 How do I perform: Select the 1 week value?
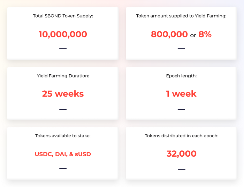click(181, 94)
